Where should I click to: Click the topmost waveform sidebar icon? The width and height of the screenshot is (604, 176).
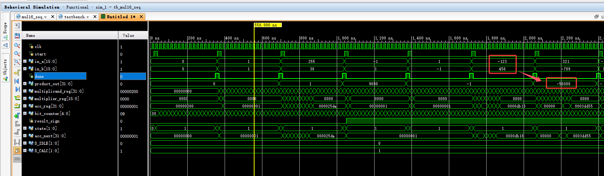[x=17, y=26]
